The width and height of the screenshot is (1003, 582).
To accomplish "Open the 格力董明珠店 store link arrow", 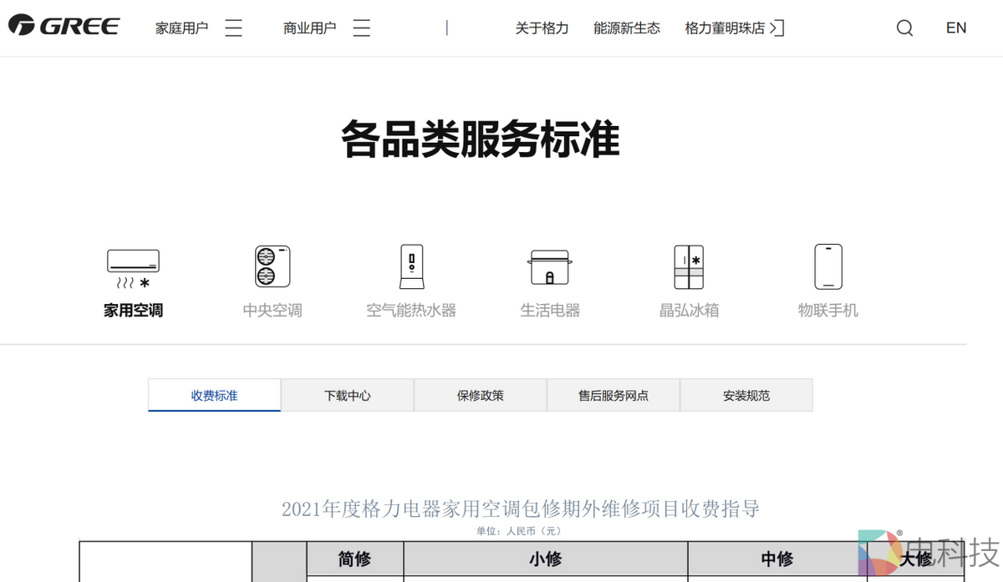I will (777, 28).
